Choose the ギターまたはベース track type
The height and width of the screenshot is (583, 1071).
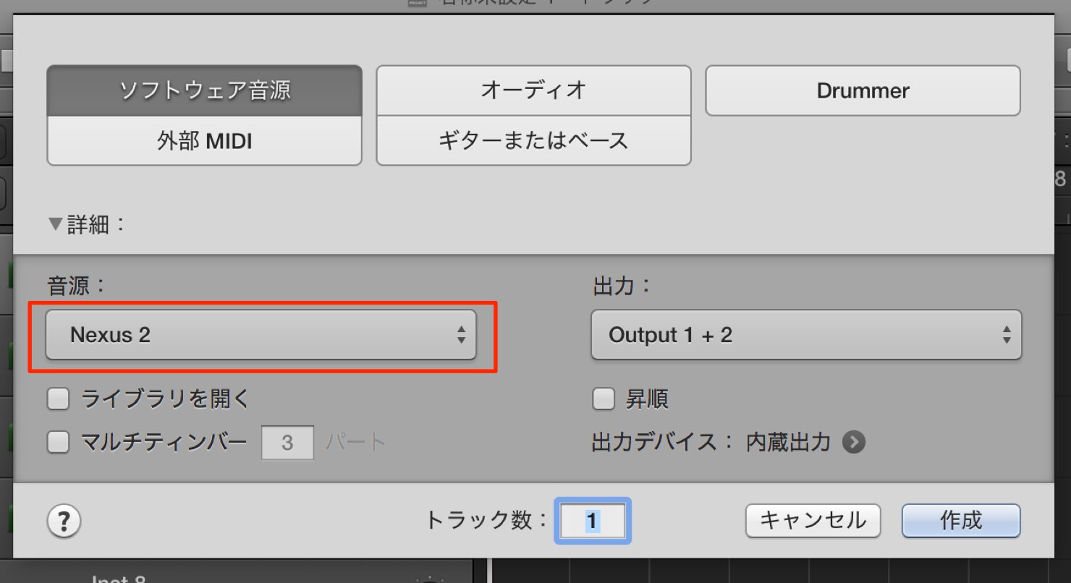tap(533, 141)
